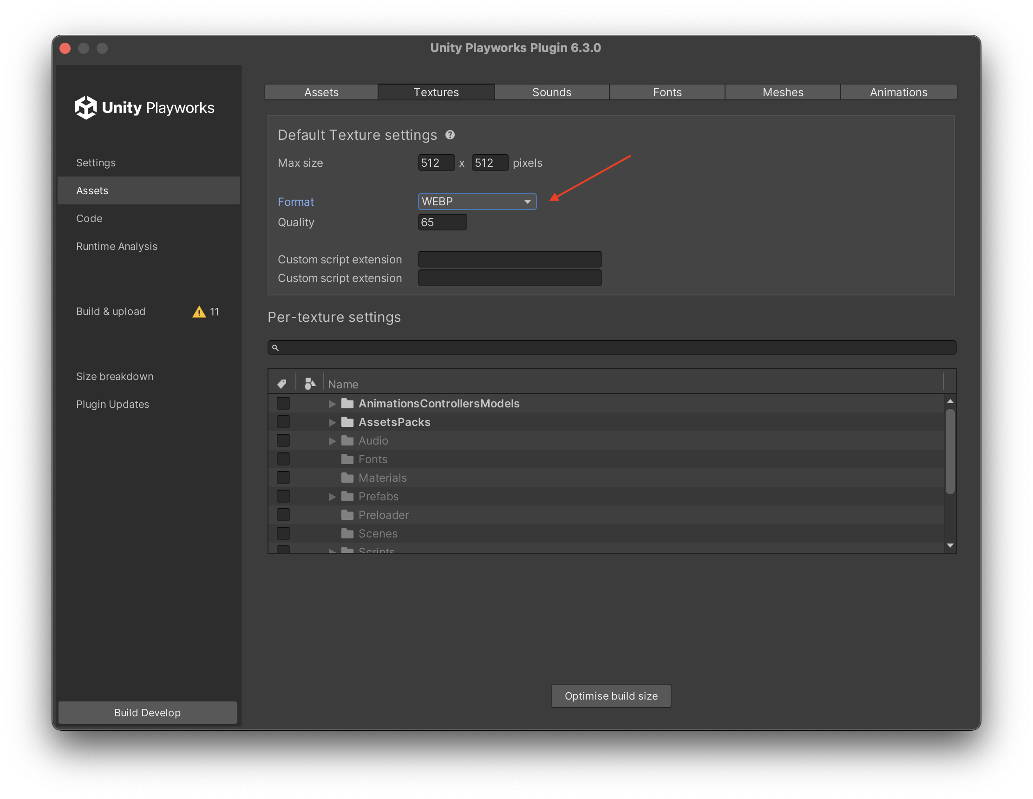Image resolution: width=1033 pixels, height=799 pixels.
Task: Go to the Animations tab
Action: coord(899,92)
